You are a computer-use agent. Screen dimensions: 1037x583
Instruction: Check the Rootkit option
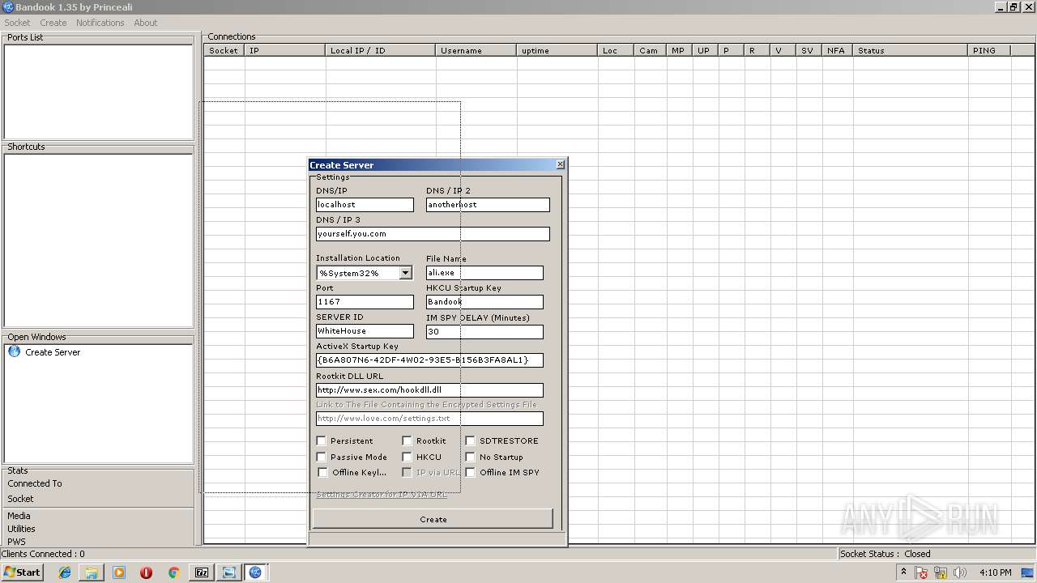[x=408, y=440]
